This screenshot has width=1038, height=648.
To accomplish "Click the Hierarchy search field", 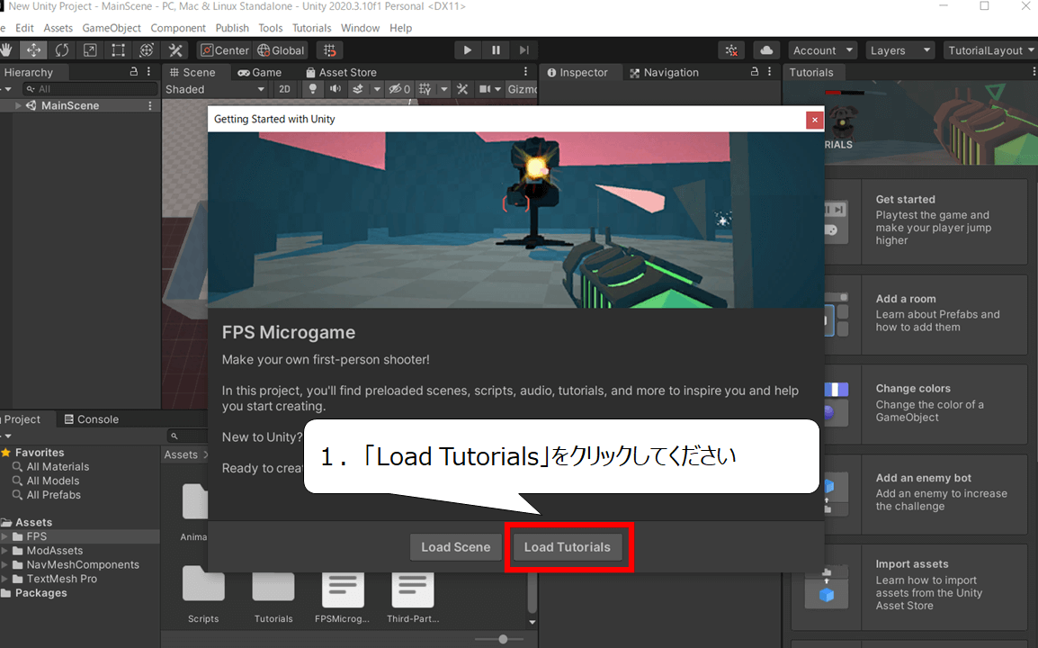I will [91, 89].
